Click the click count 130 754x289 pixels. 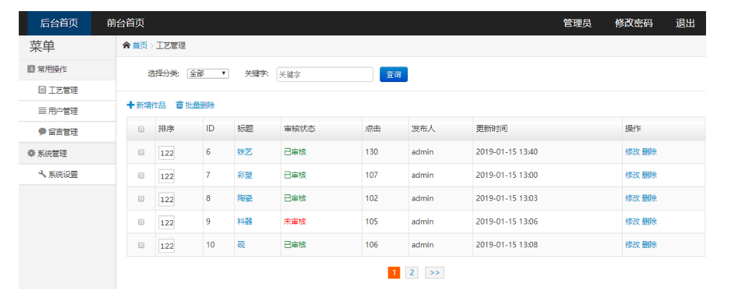(x=372, y=152)
